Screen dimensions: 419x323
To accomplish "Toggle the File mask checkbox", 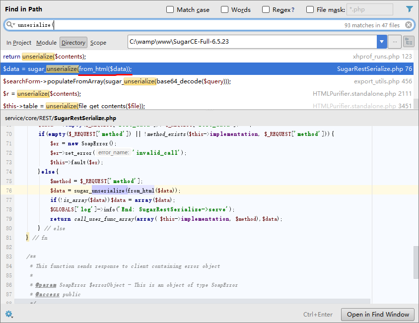I will (x=310, y=9).
